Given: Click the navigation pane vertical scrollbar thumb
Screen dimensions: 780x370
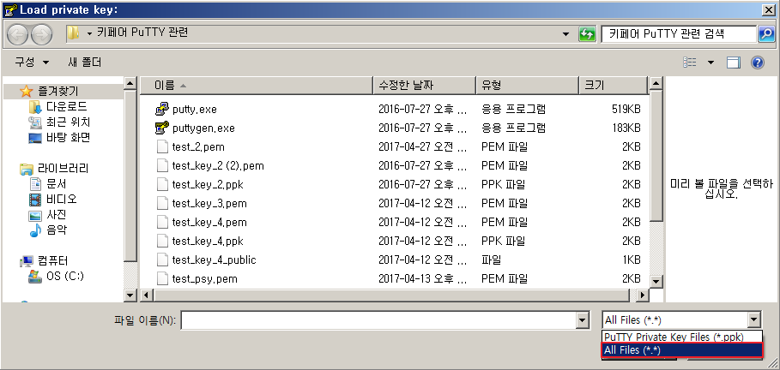Looking at the screenshot, I should pyautogui.click(x=130, y=176).
